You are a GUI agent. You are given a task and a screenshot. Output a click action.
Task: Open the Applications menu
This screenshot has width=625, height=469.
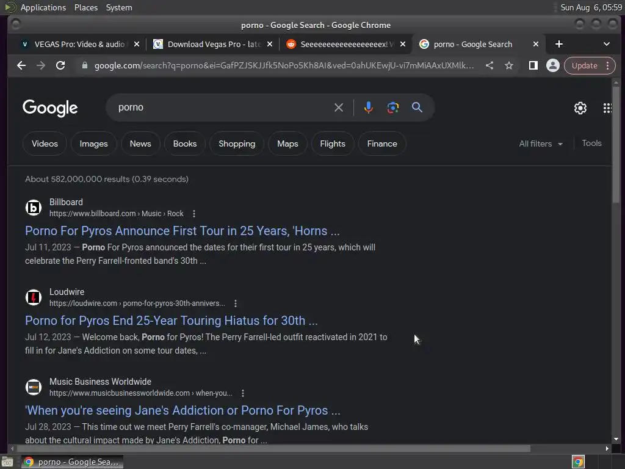click(43, 7)
